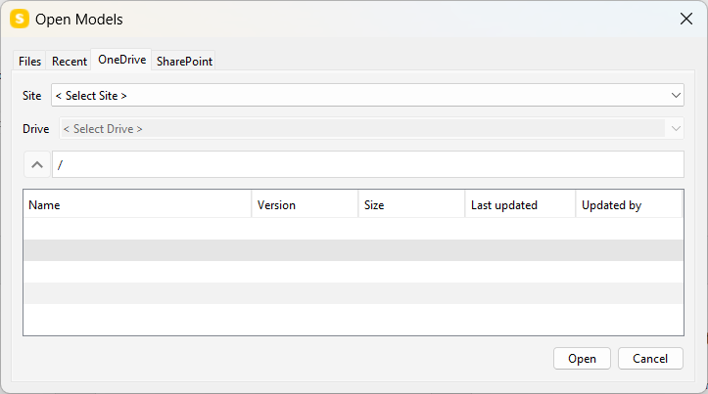Sort by Version column header
Screen dimensions: 708x394
tap(305, 205)
